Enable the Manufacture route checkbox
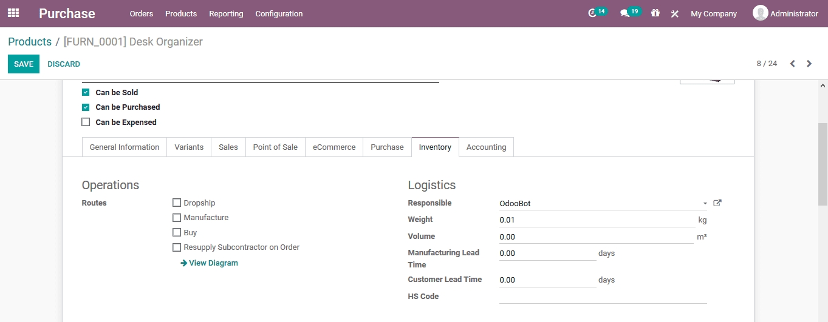This screenshot has height=322, width=828. tap(177, 218)
